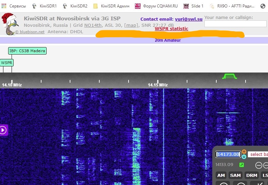Click the IBP: CS3B Madeira label
The image size is (268, 185).
[x=27, y=51]
